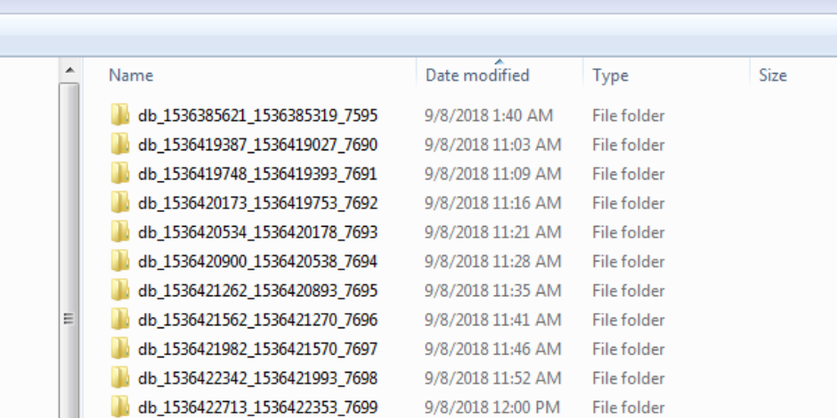837x418 pixels.
Task: Select db_1536422342_1536421993_7698 folder name
Action: pos(258,378)
